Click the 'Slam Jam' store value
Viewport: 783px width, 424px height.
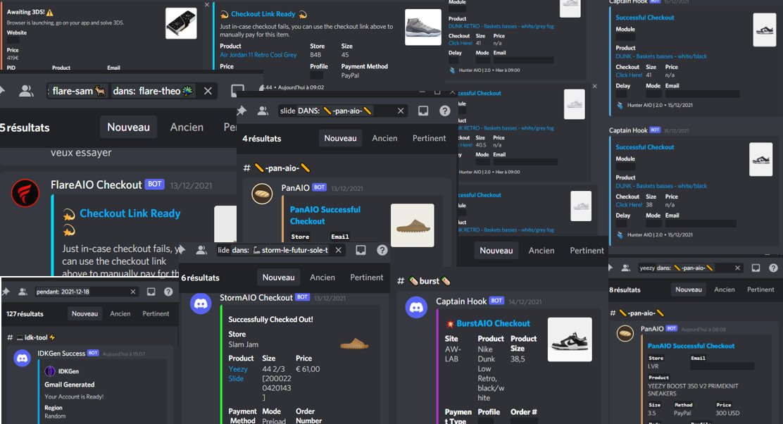pyautogui.click(x=243, y=344)
